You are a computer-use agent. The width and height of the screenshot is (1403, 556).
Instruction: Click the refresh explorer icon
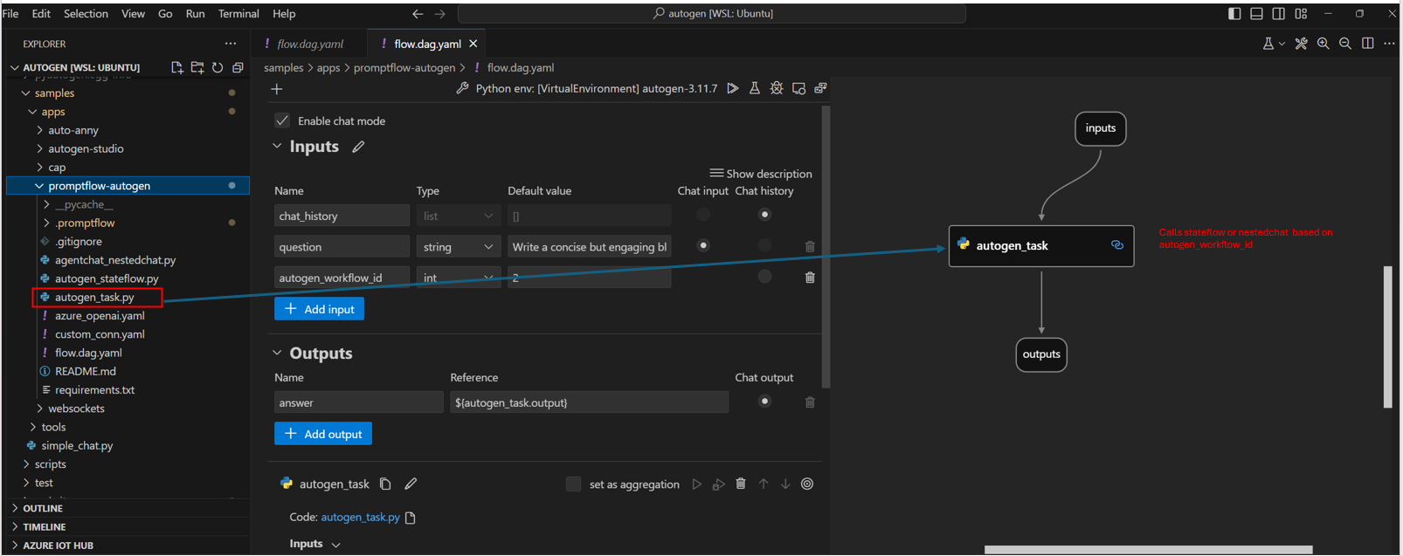pos(218,67)
